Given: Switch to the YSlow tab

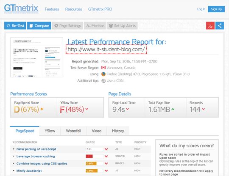Looking at the screenshot, I should point(50,131).
